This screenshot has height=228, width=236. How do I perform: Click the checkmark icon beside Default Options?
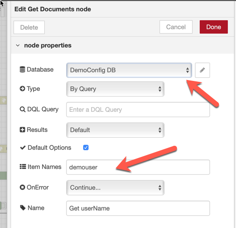(x=23, y=148)
